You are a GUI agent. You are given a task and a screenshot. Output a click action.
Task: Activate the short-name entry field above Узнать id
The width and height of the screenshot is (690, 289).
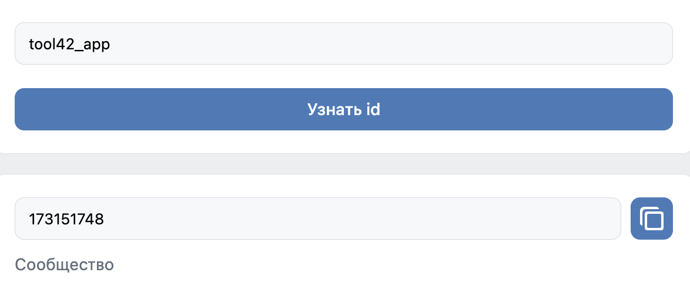[343, 43]
